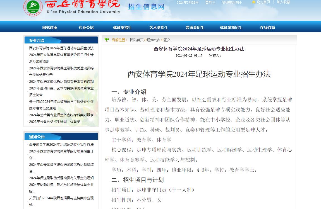Image resolution: width=321 pixels, height=209 pixels.
Task: Click the home icon beside 设为首页
Action: click(254, 2)
